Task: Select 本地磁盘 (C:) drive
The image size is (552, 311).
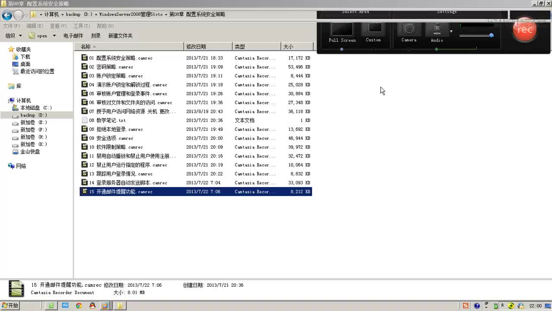Action: tap(32, 108)
